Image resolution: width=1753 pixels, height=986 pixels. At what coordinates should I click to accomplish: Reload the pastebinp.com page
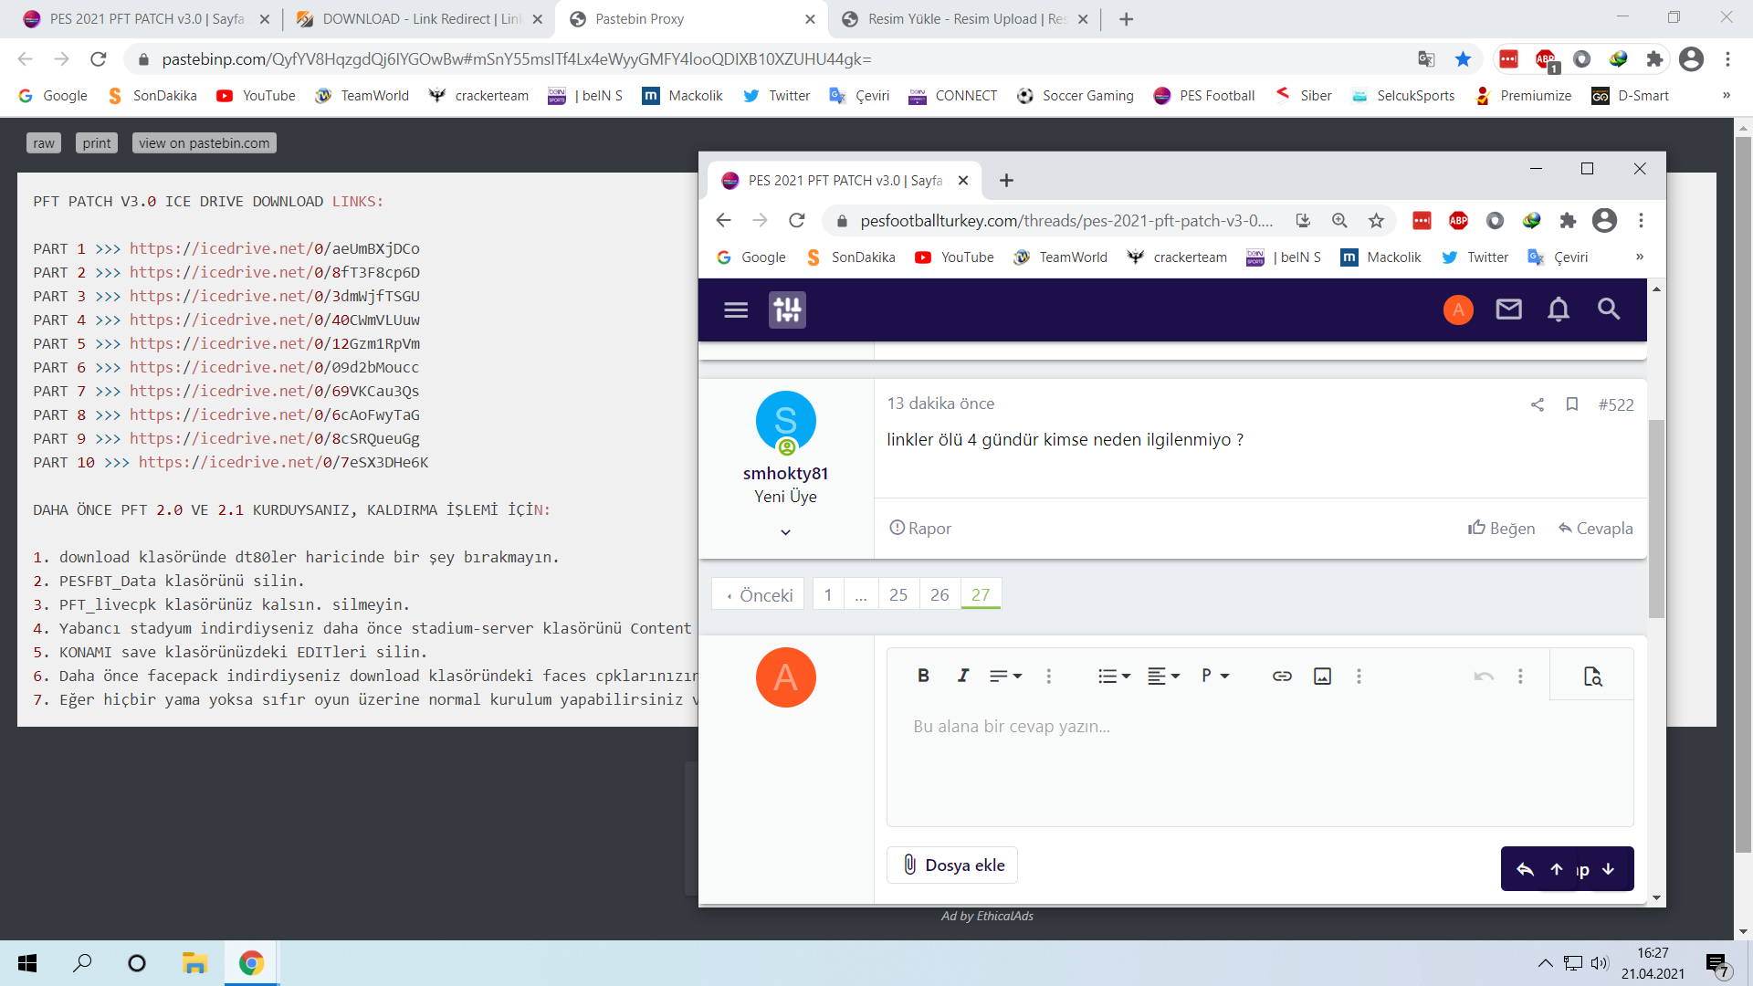click(99, 59)
